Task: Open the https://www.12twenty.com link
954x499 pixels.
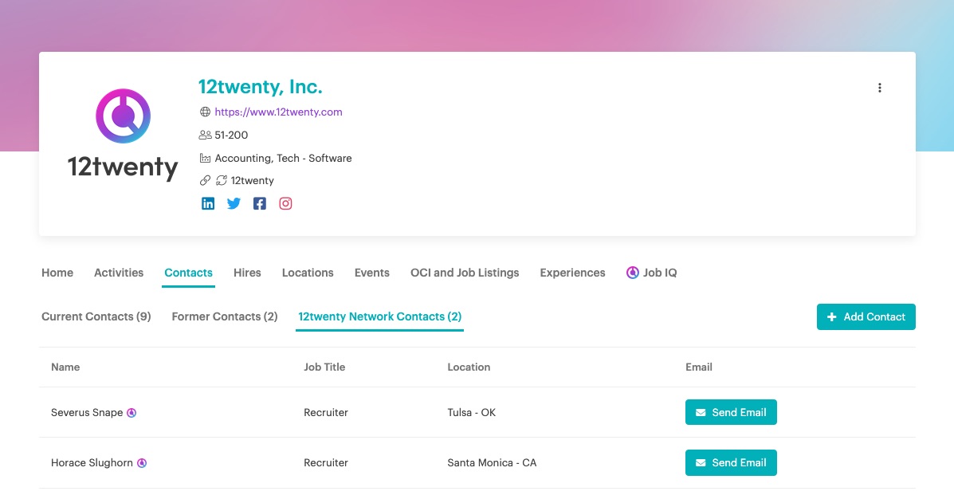Action: (279, 112)
